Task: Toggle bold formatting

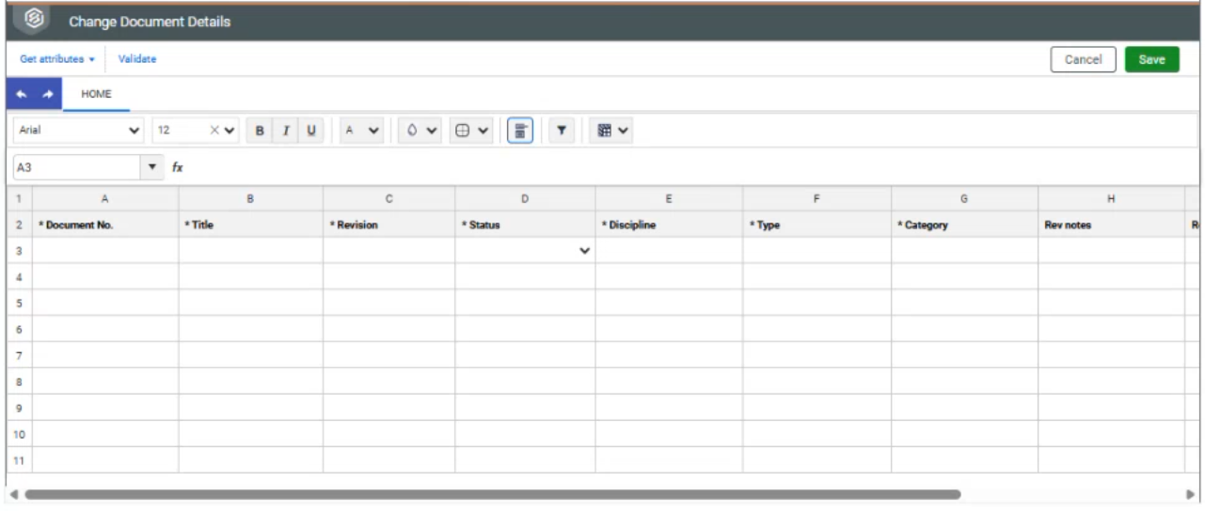Action: (x=261, y=132)
